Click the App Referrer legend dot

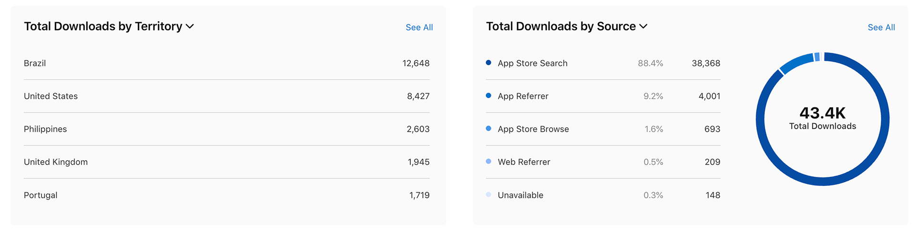(x=488, y=96)
